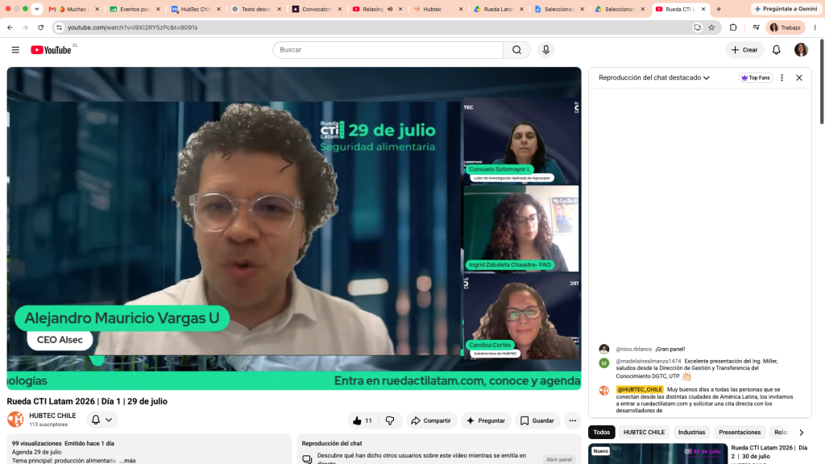Click the Crear button
The width and height of the screenshot is (825, 464).
coord(744,50)
